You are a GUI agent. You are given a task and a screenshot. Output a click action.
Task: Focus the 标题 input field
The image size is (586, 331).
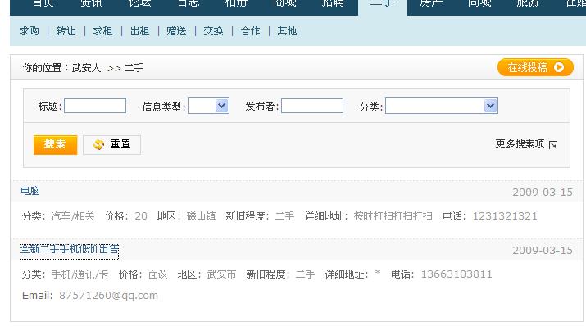click(95, 106)
